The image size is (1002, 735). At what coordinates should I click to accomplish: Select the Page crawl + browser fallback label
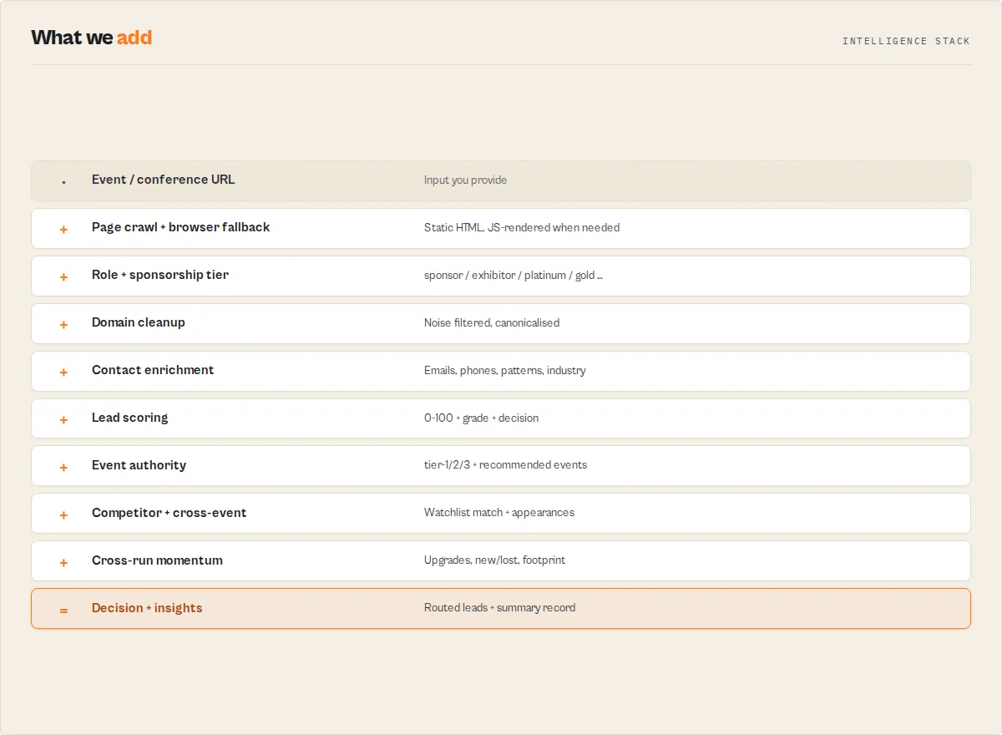[x=180, y=227]
